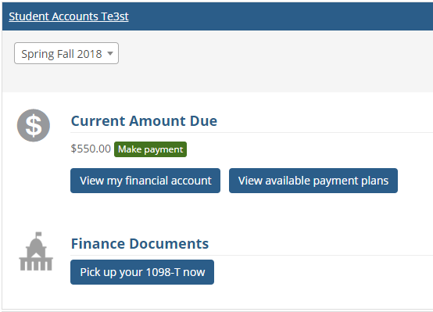Expand the Spring Fall 2018 term dropdown

[x=66, y=53]
